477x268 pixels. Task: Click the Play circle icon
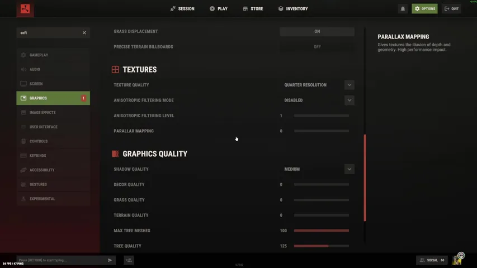[x=212, y=9]
